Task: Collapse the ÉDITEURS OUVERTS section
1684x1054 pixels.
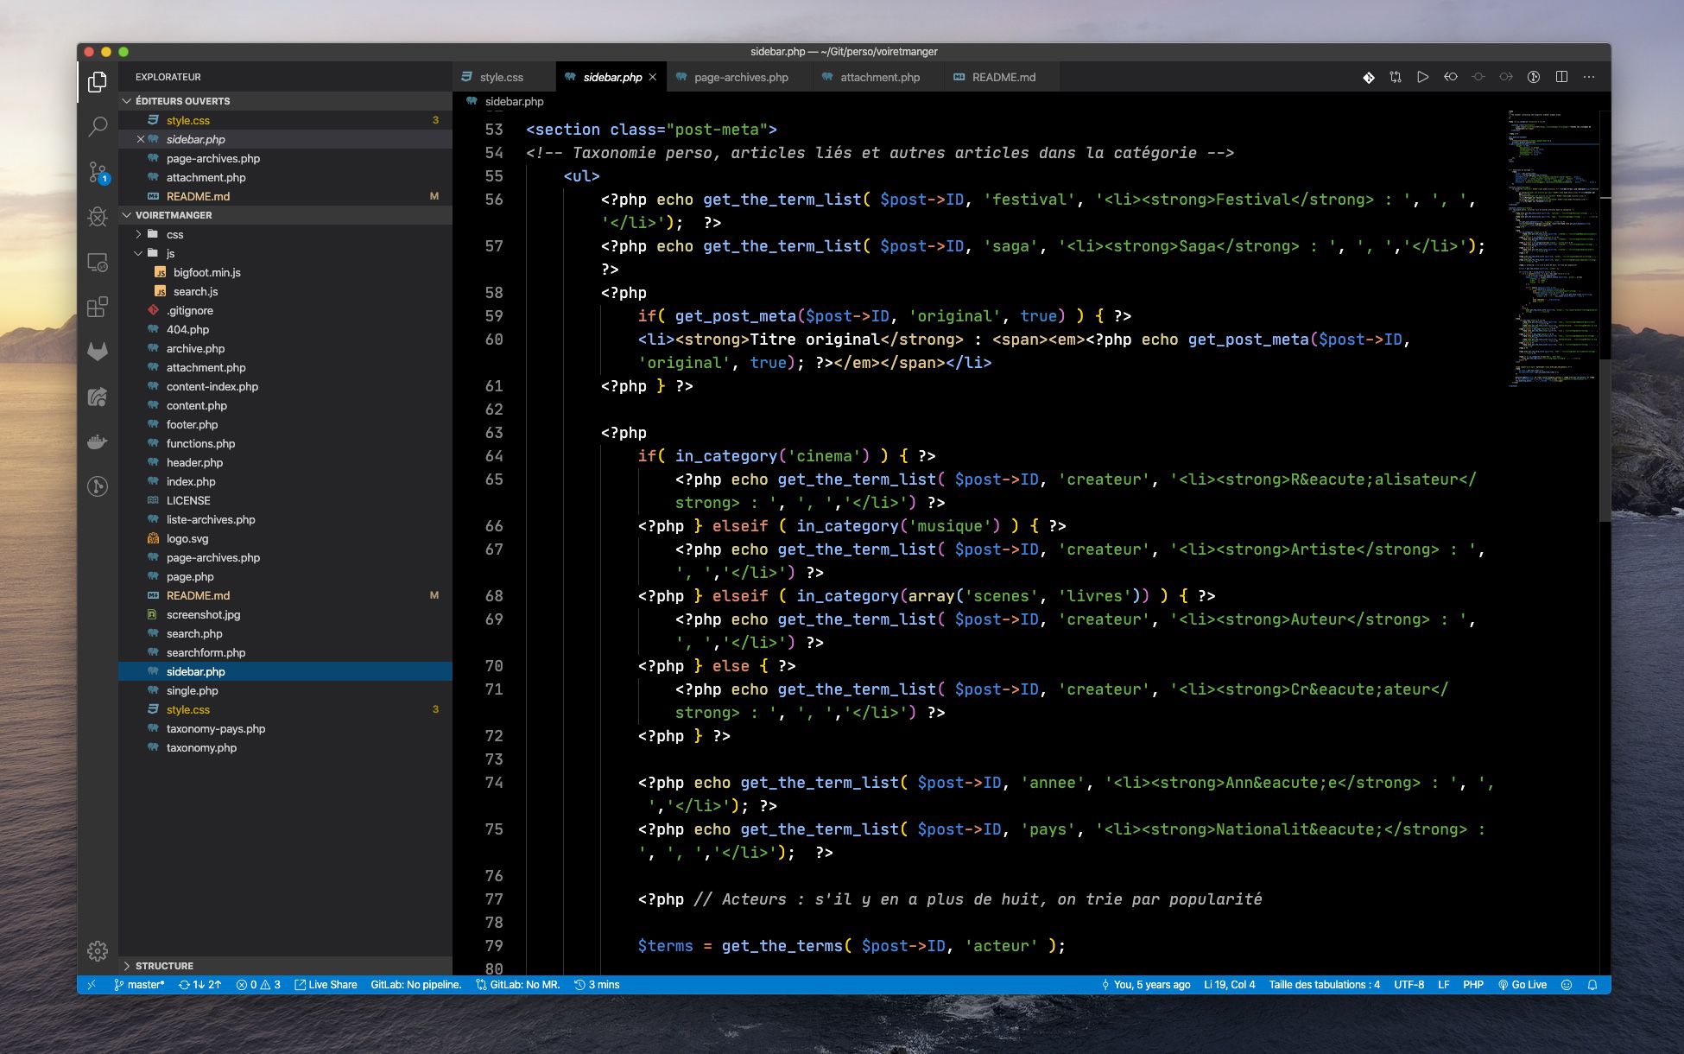Action: coord(181,101)
